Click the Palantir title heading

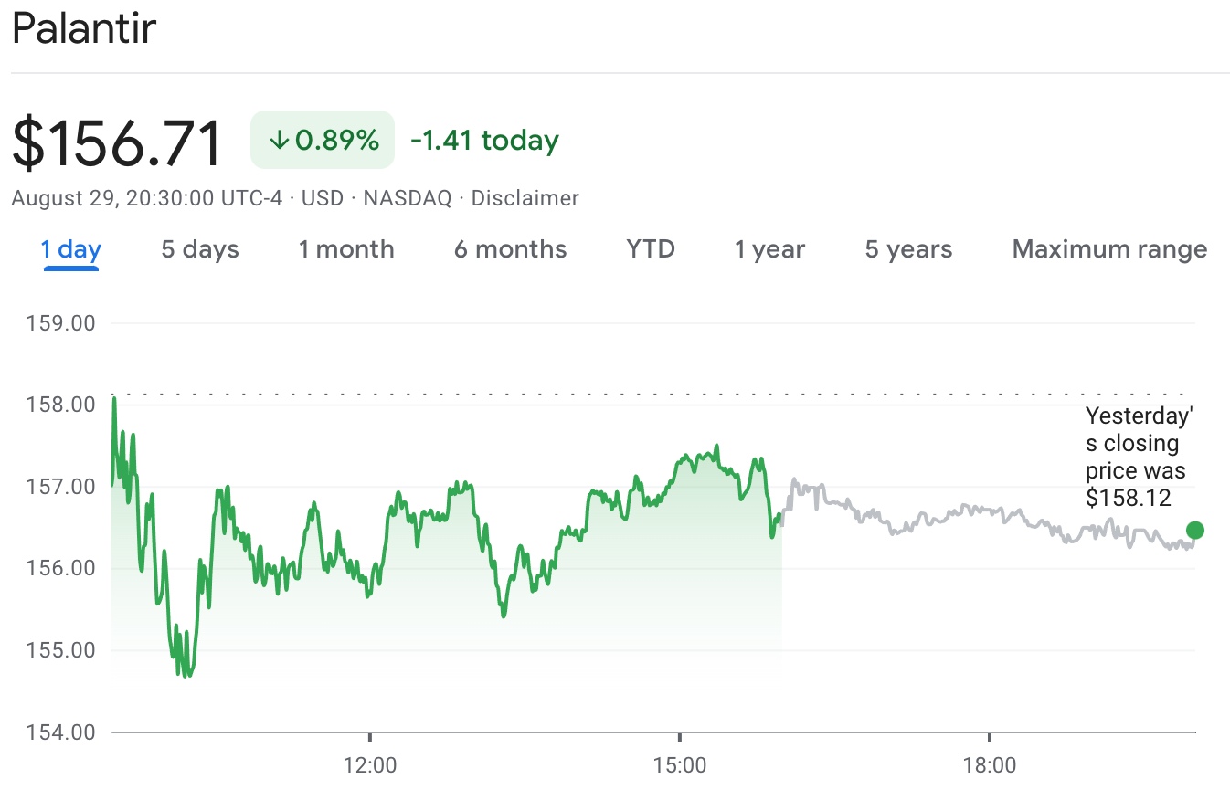(x=84, y=28)
